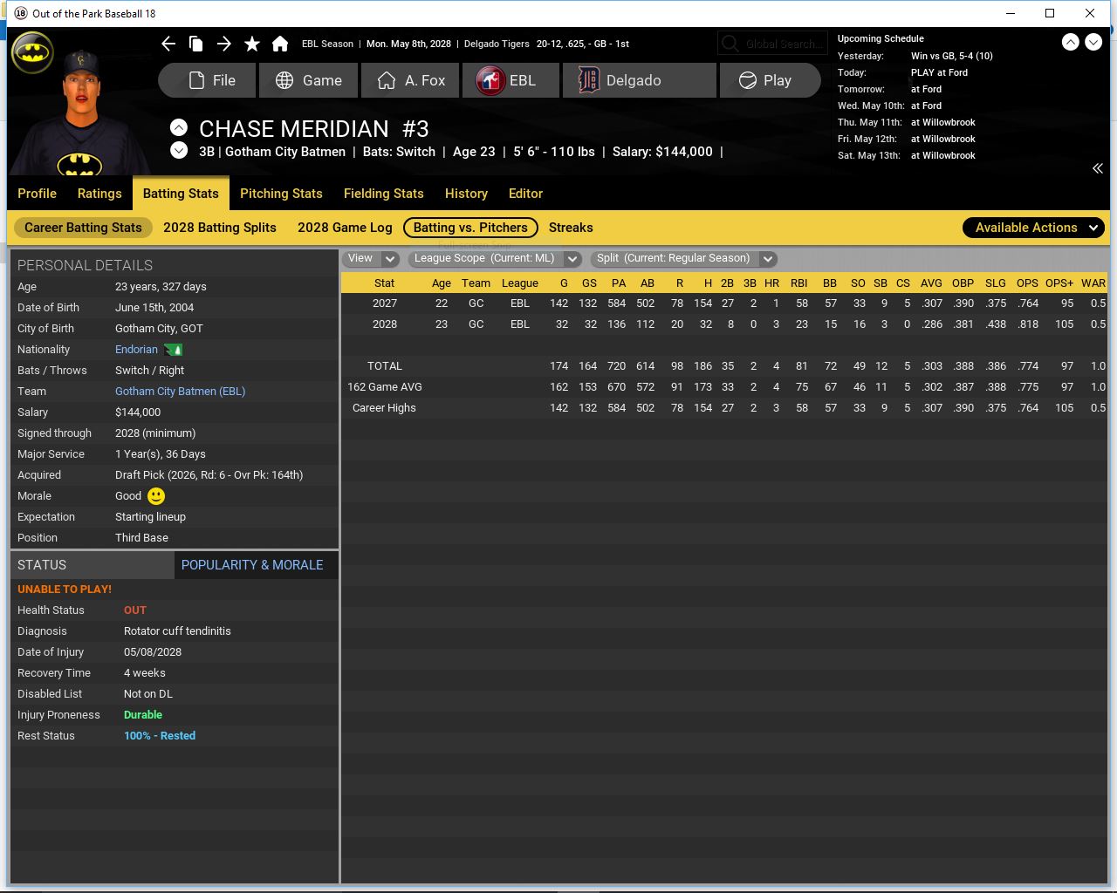The height and width of the screenshot is (893, 1117).
Task: Click the 2027 season row
Action: coord(724,303)
